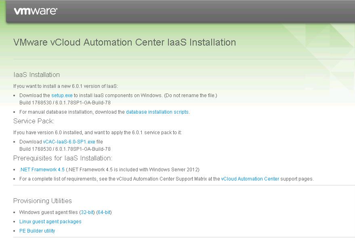Click 'For a complete list of requirements' text
The height and width of the screenshot is (241, 355).
[x=59, y=179]
